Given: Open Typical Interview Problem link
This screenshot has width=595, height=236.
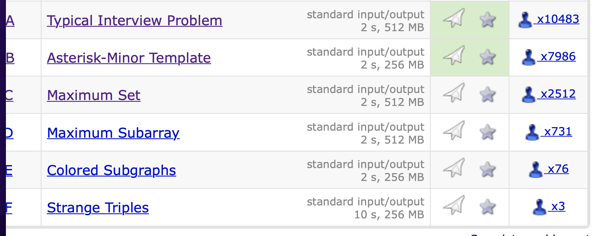Looking at the screenshot, I should (134, 21).
